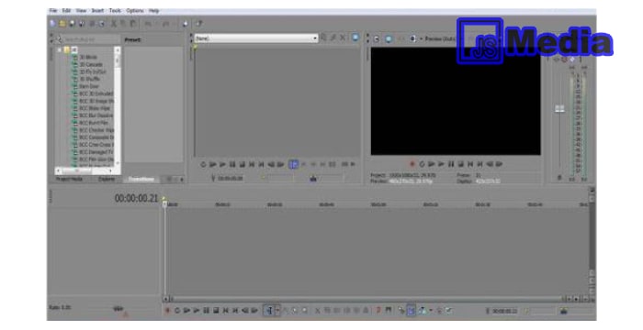
Task: Click Project Video Properties icon in preview toolbar
Action: tap(377, 38)
